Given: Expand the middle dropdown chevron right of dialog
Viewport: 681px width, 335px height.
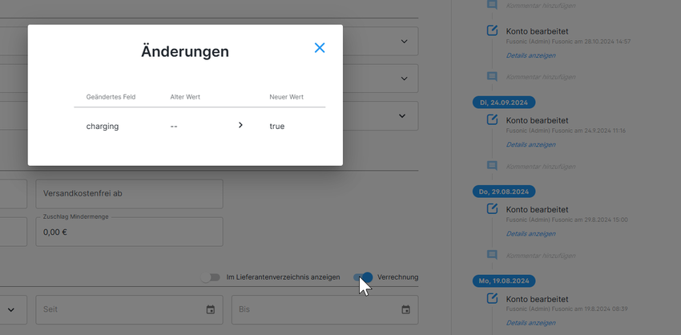Looking at the screenshot, I should coord(404,79).
